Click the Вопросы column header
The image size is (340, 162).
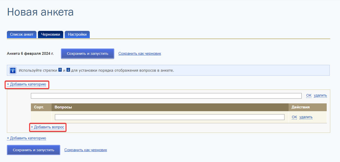coord(170,107)
